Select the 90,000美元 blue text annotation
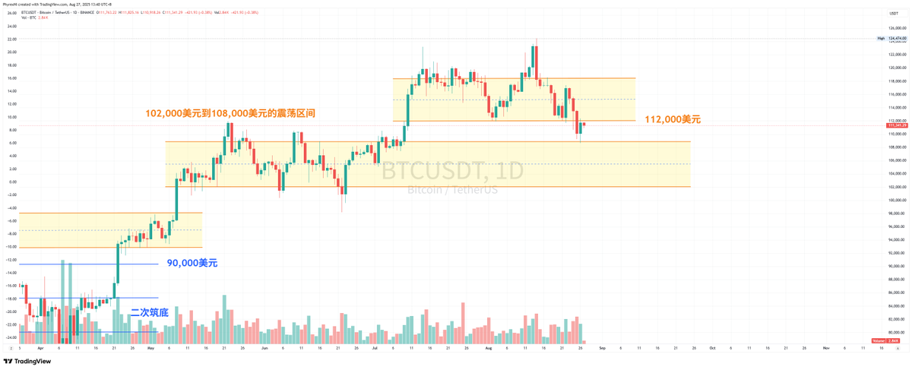Image resolution: width=912 pixels, height=370 pixels. (192, 263)
